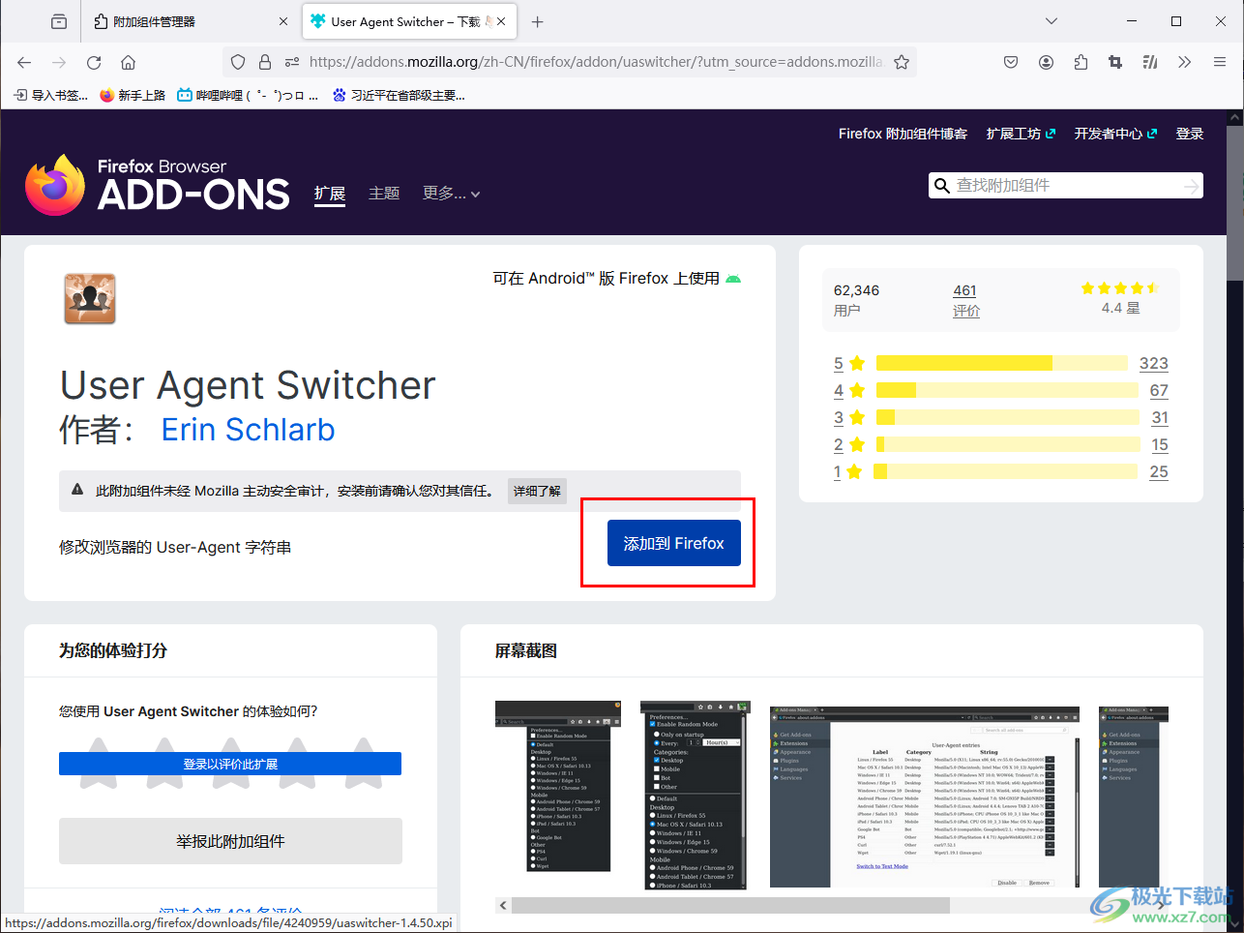The width and height of the screenshot is (1244, 933).
Task: Open the 461 评价 reviews link
Action: click(x=965, y=300)
